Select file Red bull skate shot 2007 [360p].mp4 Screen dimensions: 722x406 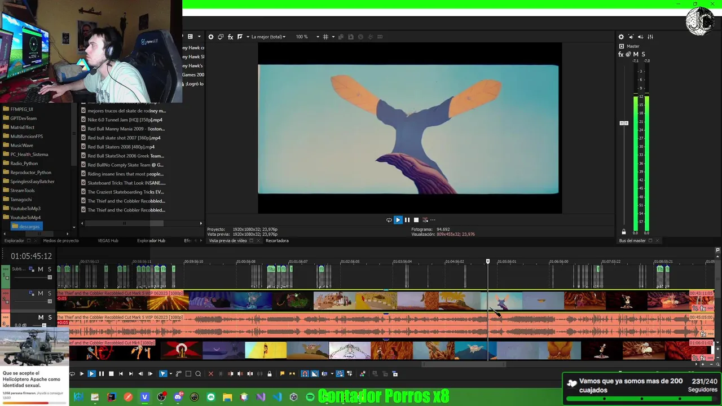[124, 138]
